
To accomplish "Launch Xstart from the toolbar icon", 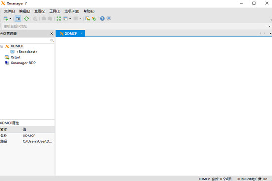I will tap(87, 19).
